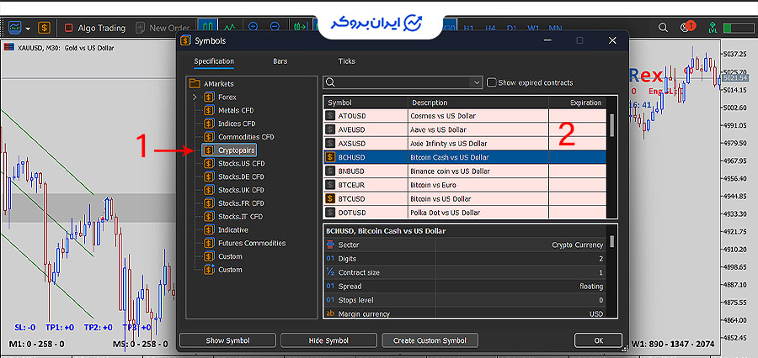Screen dimensions: 758x358
Task: Click the AMarkets root folder icon
Action: (x=195, y=84)
